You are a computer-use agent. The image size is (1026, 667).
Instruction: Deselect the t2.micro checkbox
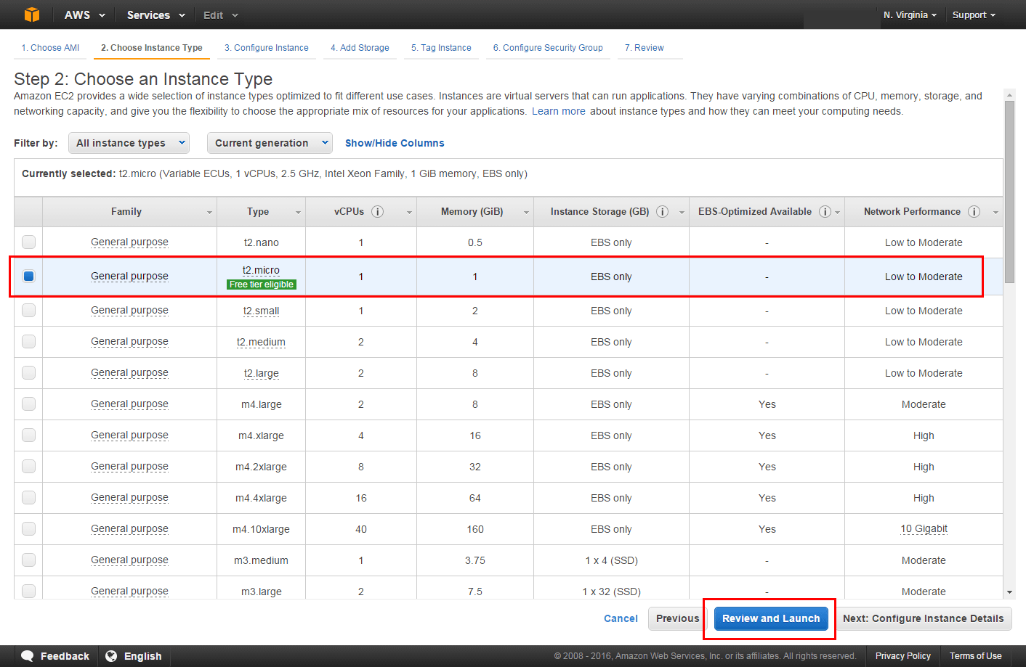(x=28, y=276)
